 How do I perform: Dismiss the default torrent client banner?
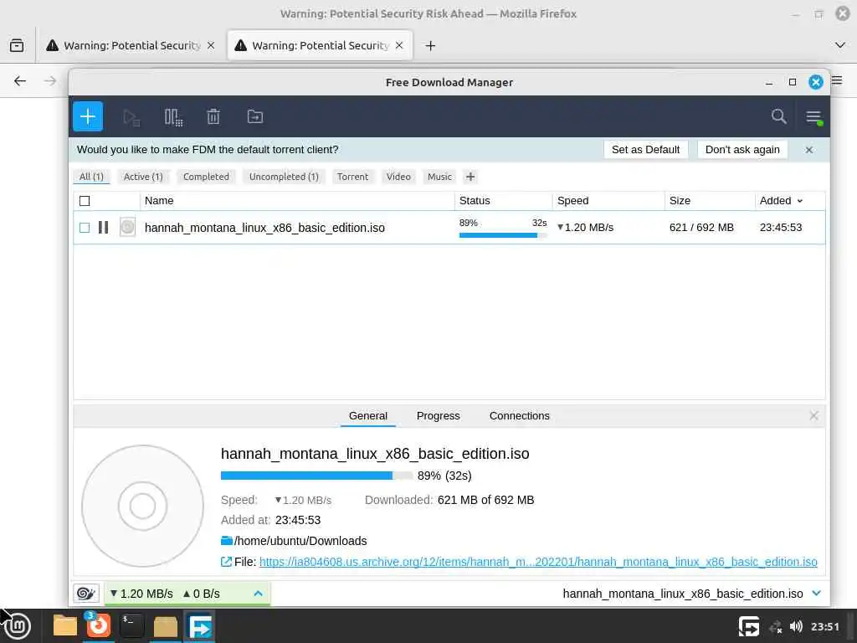tap(809, 150)
